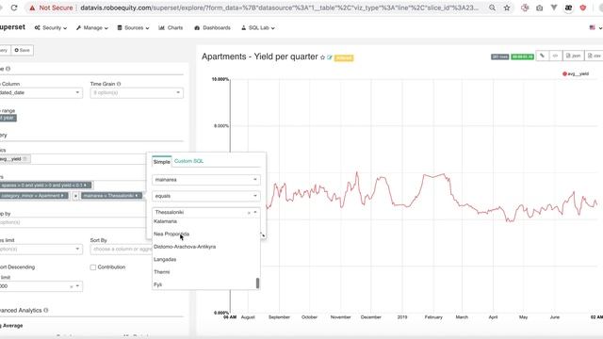
Task: Click the green query time badge
Action: point(522,56)
